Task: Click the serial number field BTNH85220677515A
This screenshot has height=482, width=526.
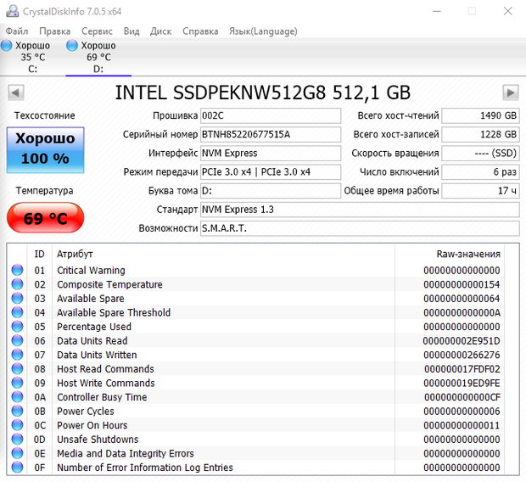Action: click(x=271, y=135)
